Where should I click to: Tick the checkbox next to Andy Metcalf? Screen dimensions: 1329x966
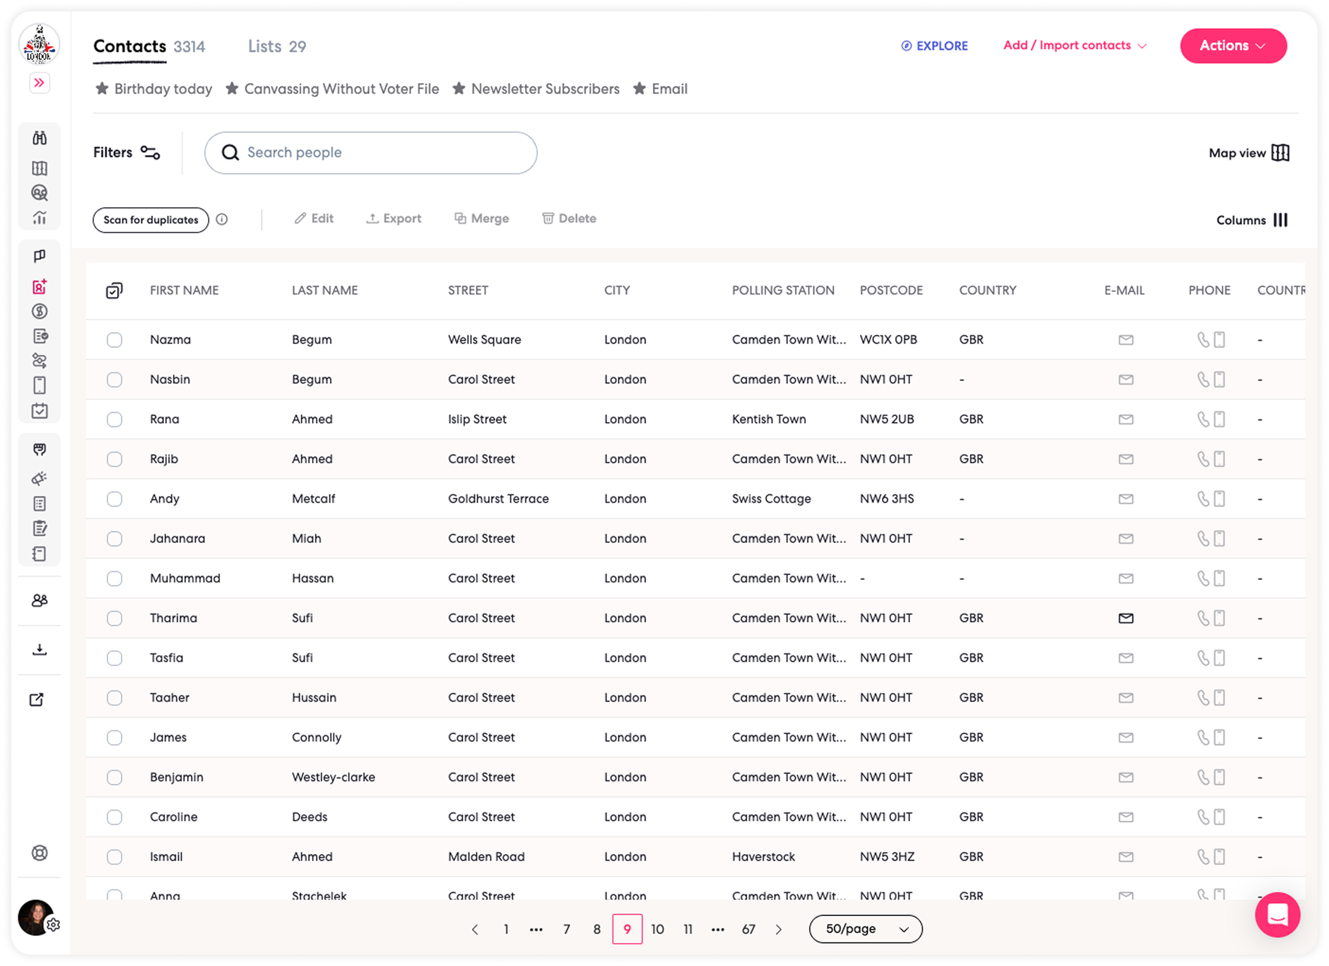(x=114, y=499)
